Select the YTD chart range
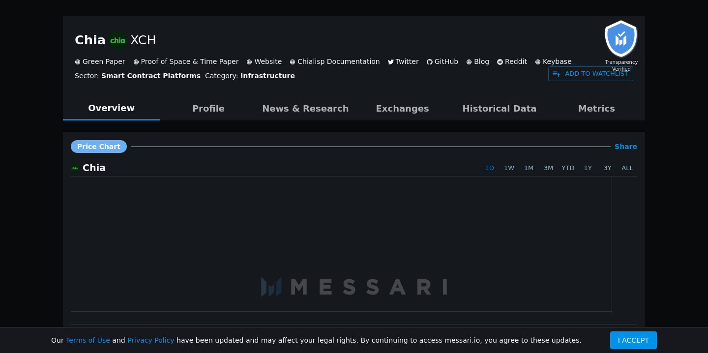 tap(568, 168)
